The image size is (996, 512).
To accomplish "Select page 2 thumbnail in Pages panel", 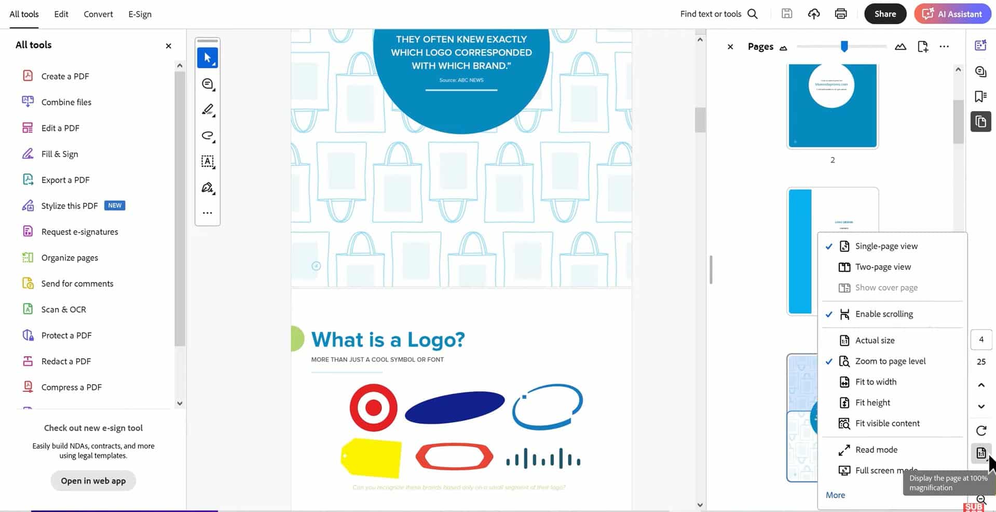I will pos(832,106).
